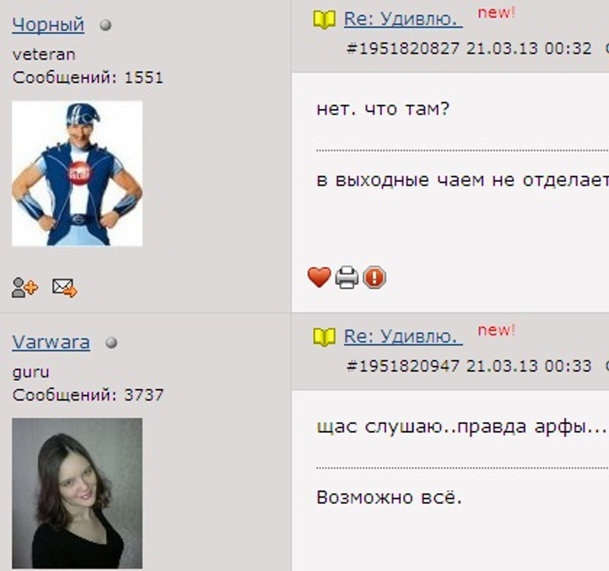The image size is (609, 571).
Task: Open 'Re: Удивлю.' title of 00:33 post
Action: click(x=403, y=337)
